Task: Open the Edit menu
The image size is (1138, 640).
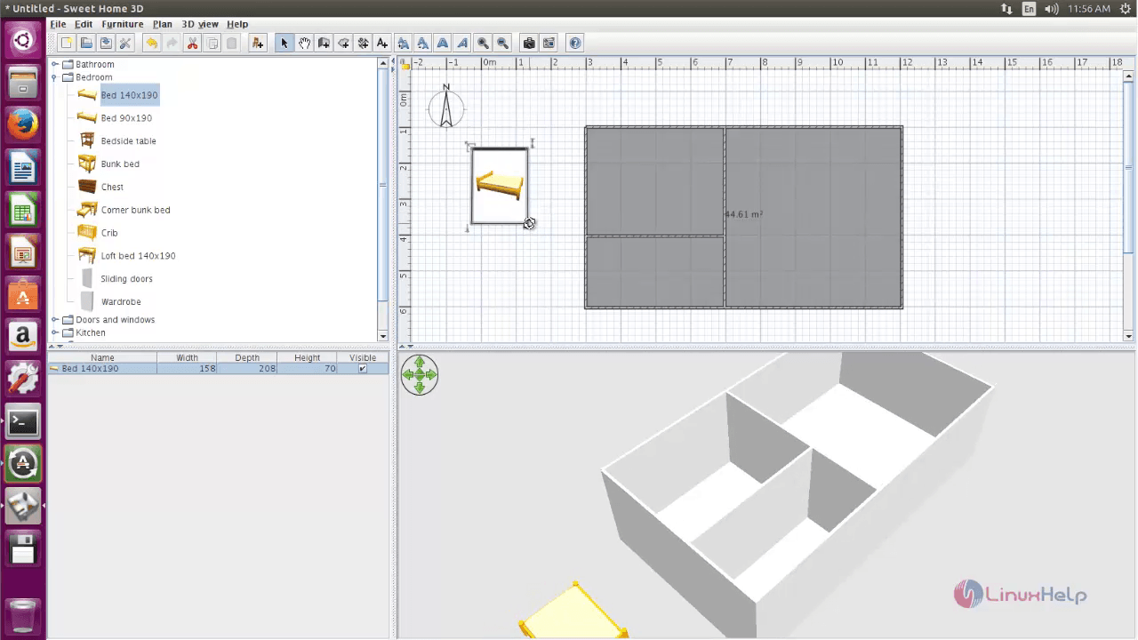Action: coord(84,24)
